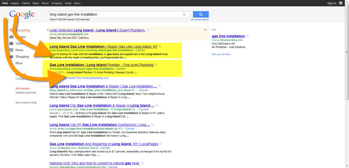Viewport: 349px width, 168px height.
Task: Open Shopping in top navigation bar
Action: [x=57, y=3]
